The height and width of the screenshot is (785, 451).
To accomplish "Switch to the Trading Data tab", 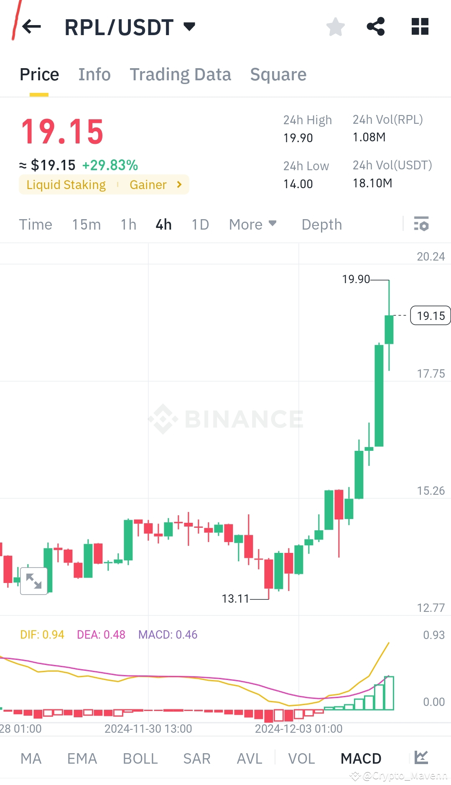I will (181, 74).
